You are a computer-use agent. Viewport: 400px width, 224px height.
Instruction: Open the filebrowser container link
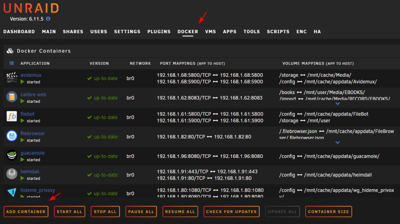pyautogui.click(x=32, y=133)
